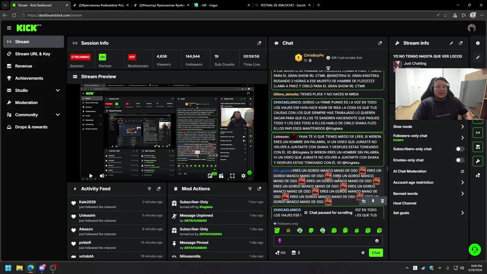Mute the stream preview volume

tap(102, 176)
